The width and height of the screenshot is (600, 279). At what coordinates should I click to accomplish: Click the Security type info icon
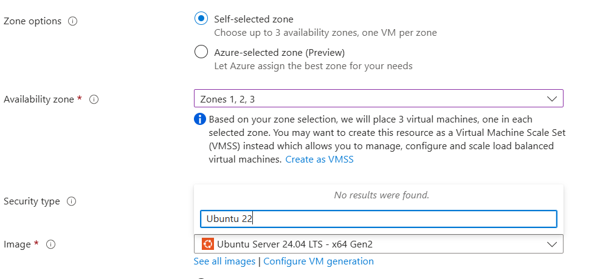tap(71, 201)
